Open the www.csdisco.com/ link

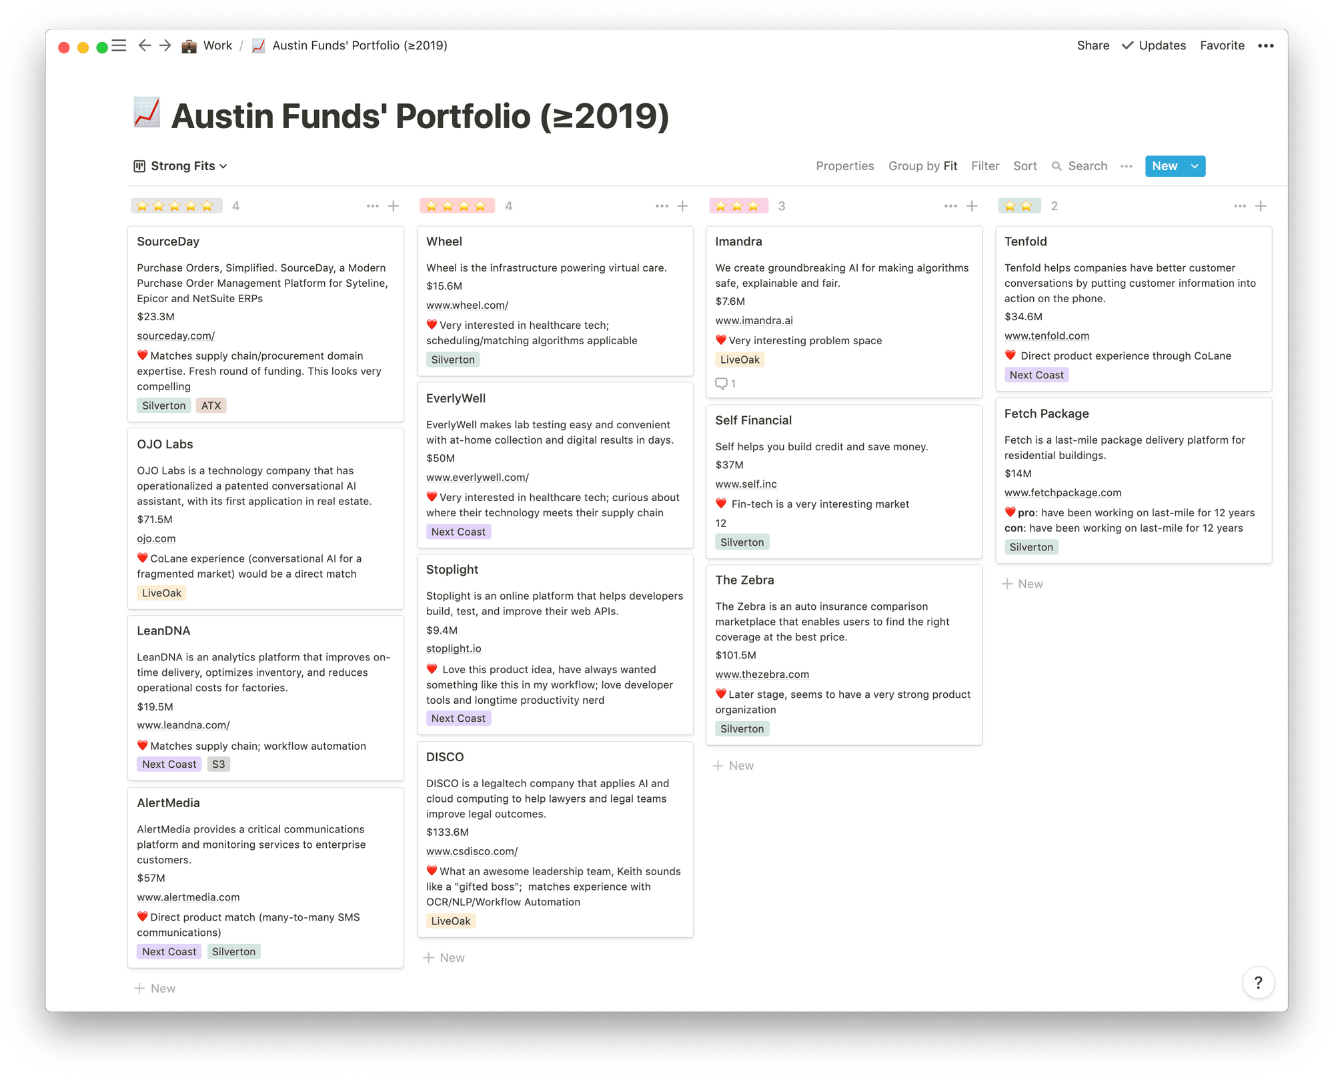pos(472,851)
